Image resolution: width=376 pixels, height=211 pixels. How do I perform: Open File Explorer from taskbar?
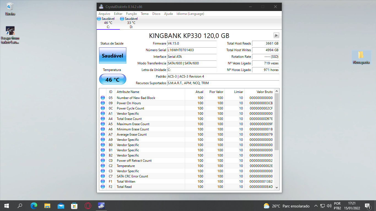(x=47, y=205)
